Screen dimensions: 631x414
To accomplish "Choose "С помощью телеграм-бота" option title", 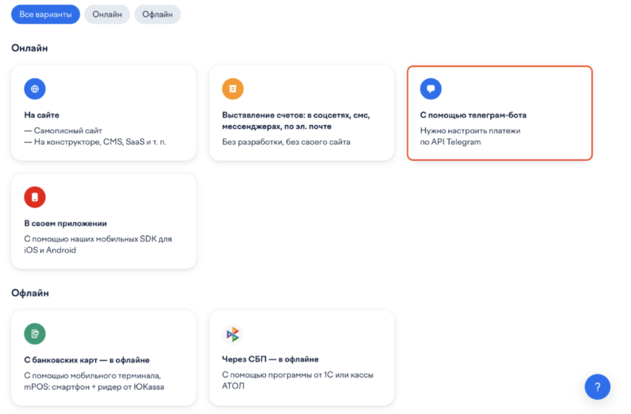I will [473, 115].
